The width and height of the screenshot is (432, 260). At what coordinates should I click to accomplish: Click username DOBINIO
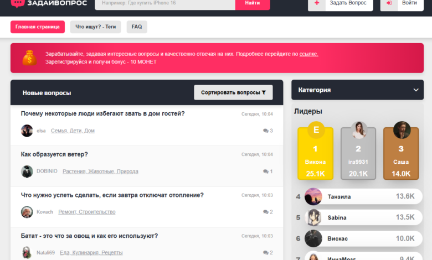pos(47,171)
